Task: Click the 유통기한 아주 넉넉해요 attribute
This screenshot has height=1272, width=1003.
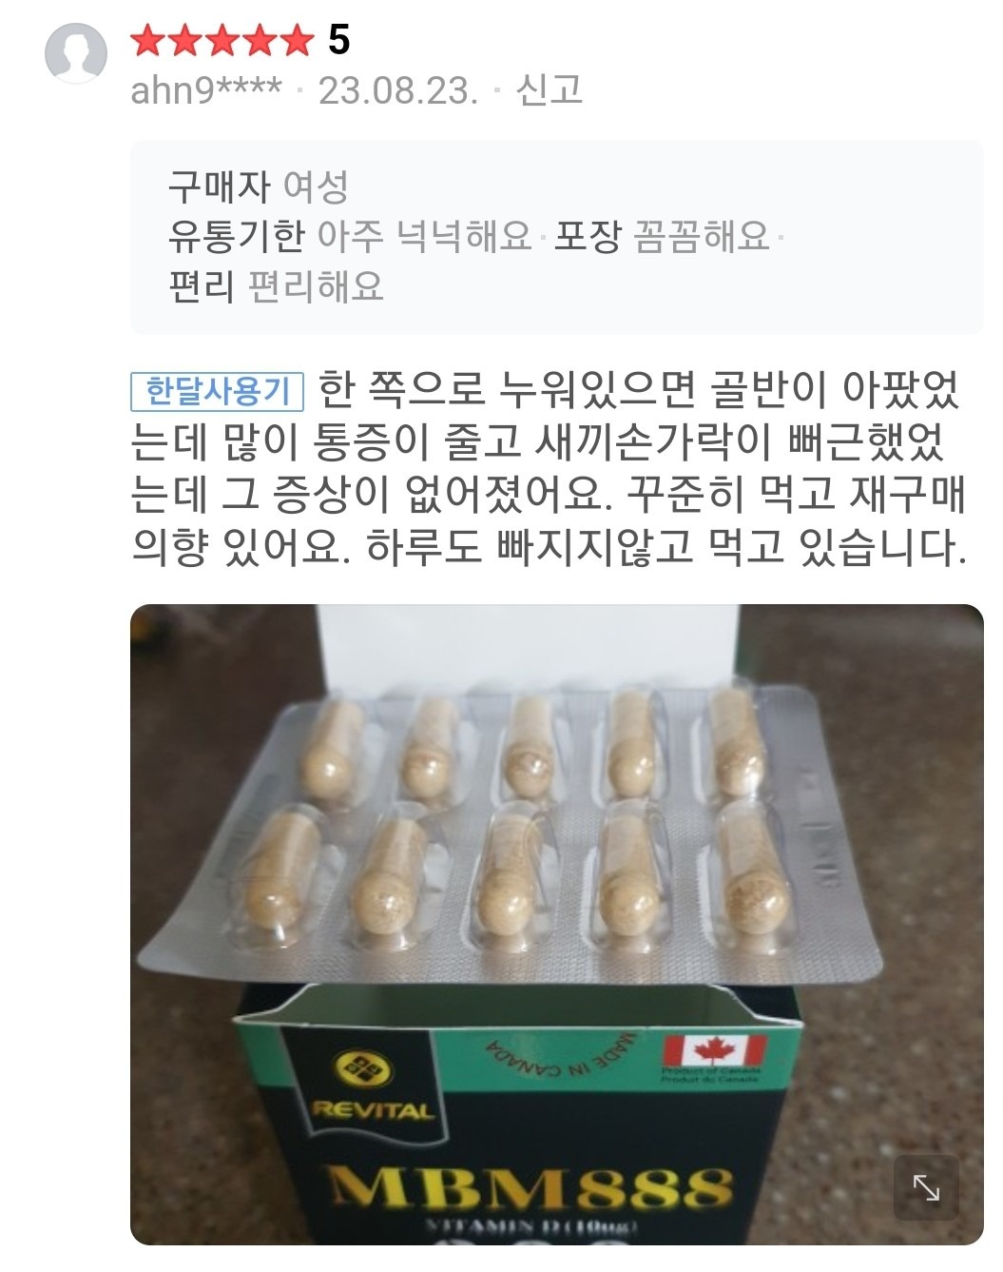Action: (x=350, y=235)
